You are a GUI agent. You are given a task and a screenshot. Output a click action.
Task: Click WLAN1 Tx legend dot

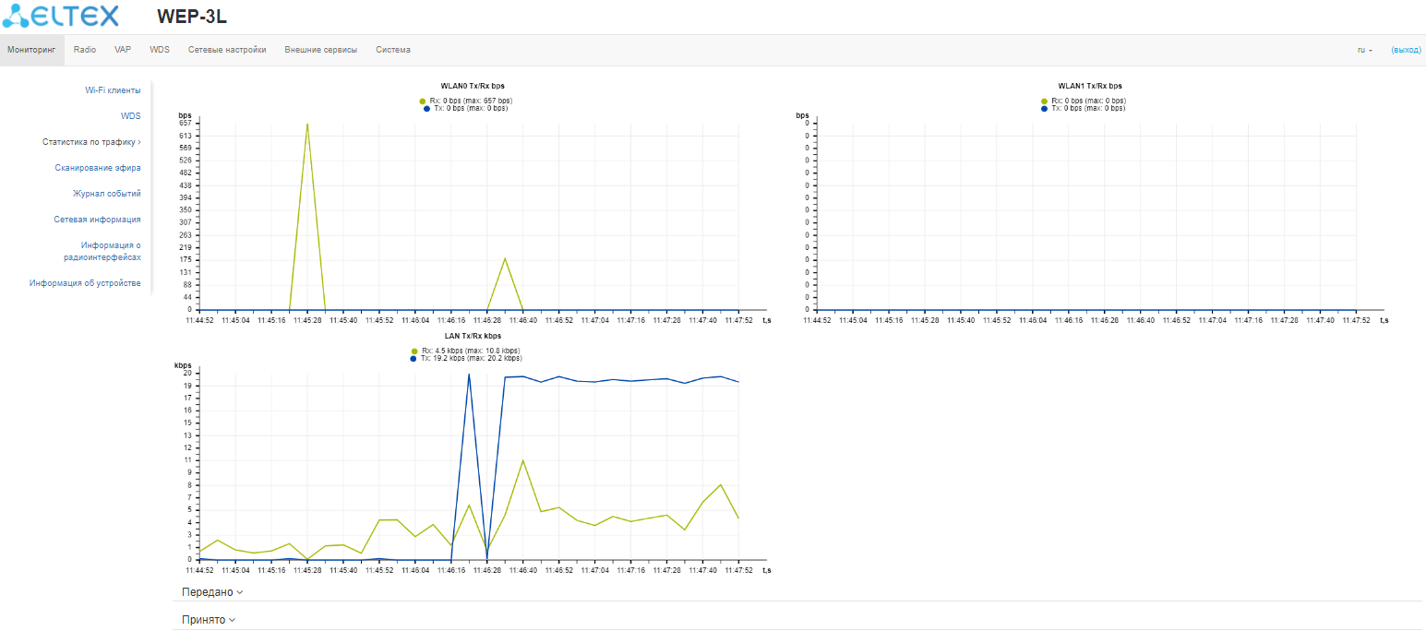pyautogui.click(x=1044, y=108)
